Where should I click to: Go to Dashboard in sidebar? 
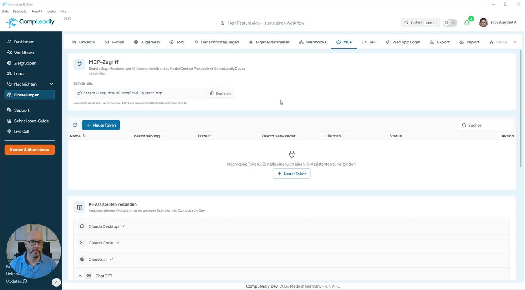pyautogui.click(x=30, y=42)
